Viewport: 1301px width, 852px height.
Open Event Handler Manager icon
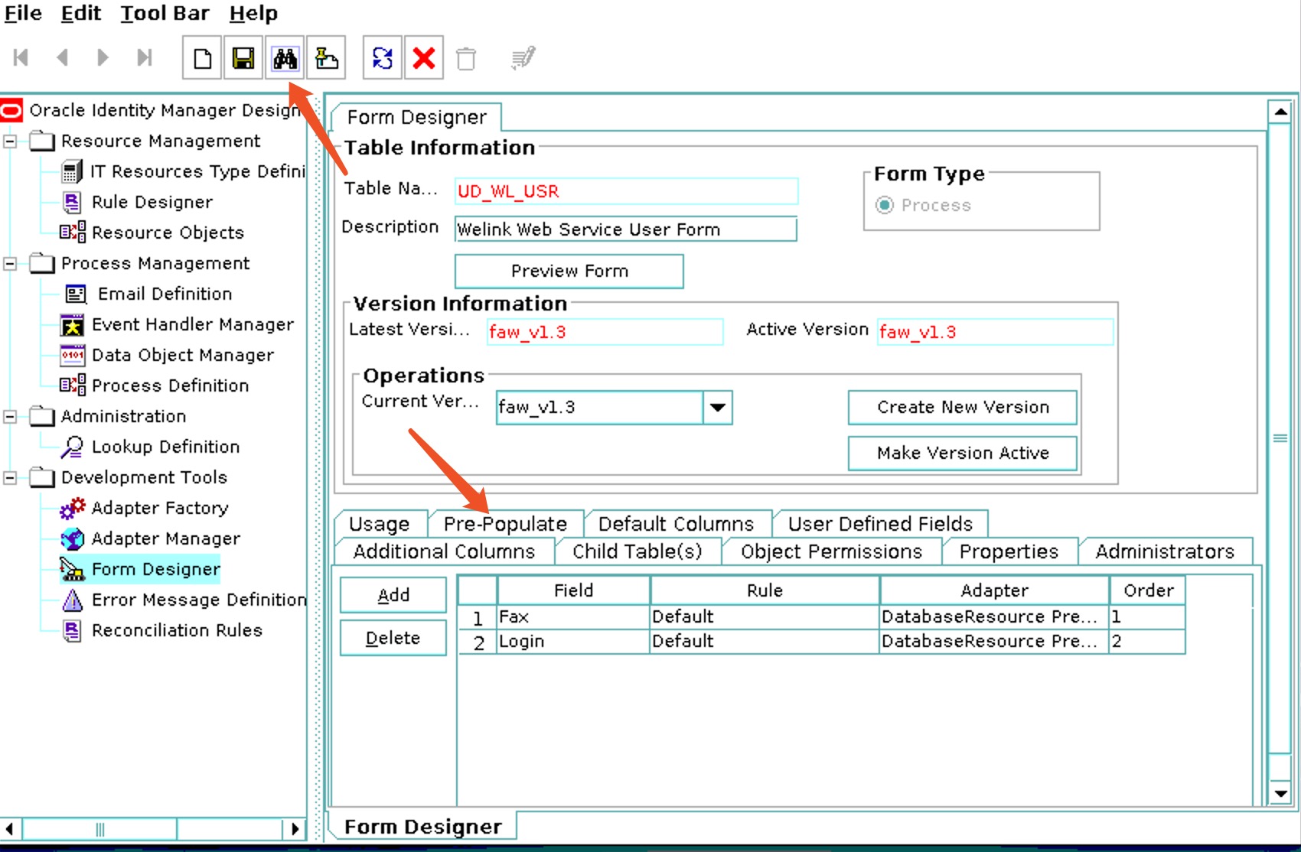click(72, 325)
